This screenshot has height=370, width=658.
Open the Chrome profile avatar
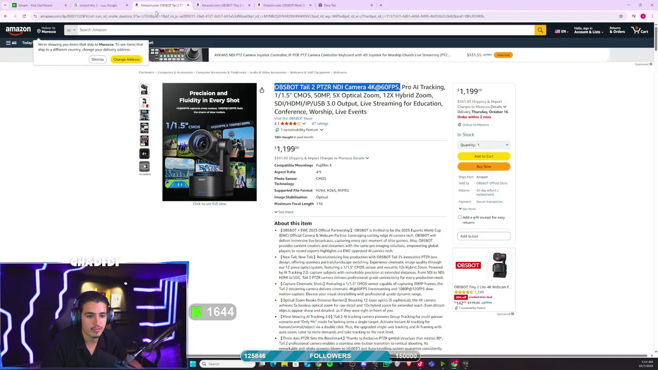pos(643,16)
